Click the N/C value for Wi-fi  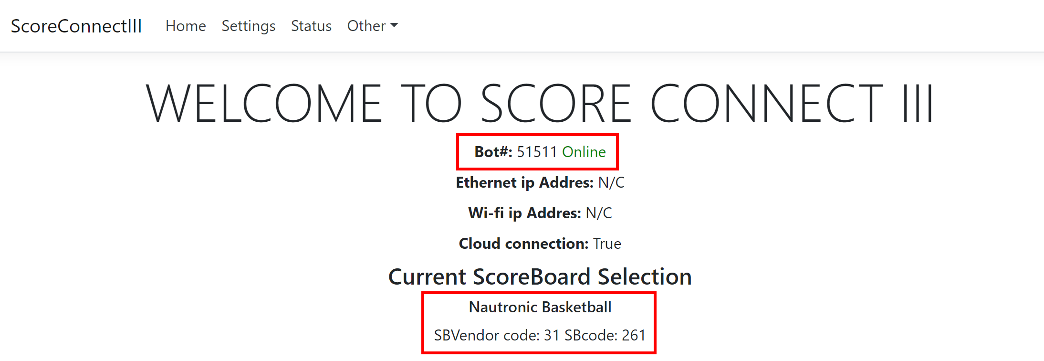click(x=599, y=213)
